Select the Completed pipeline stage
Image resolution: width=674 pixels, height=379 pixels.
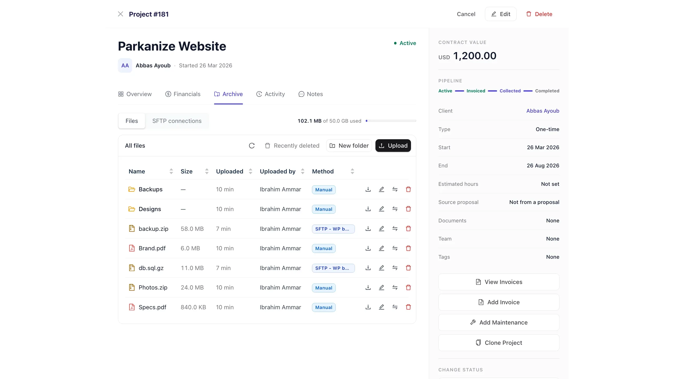tap(547, 91)
